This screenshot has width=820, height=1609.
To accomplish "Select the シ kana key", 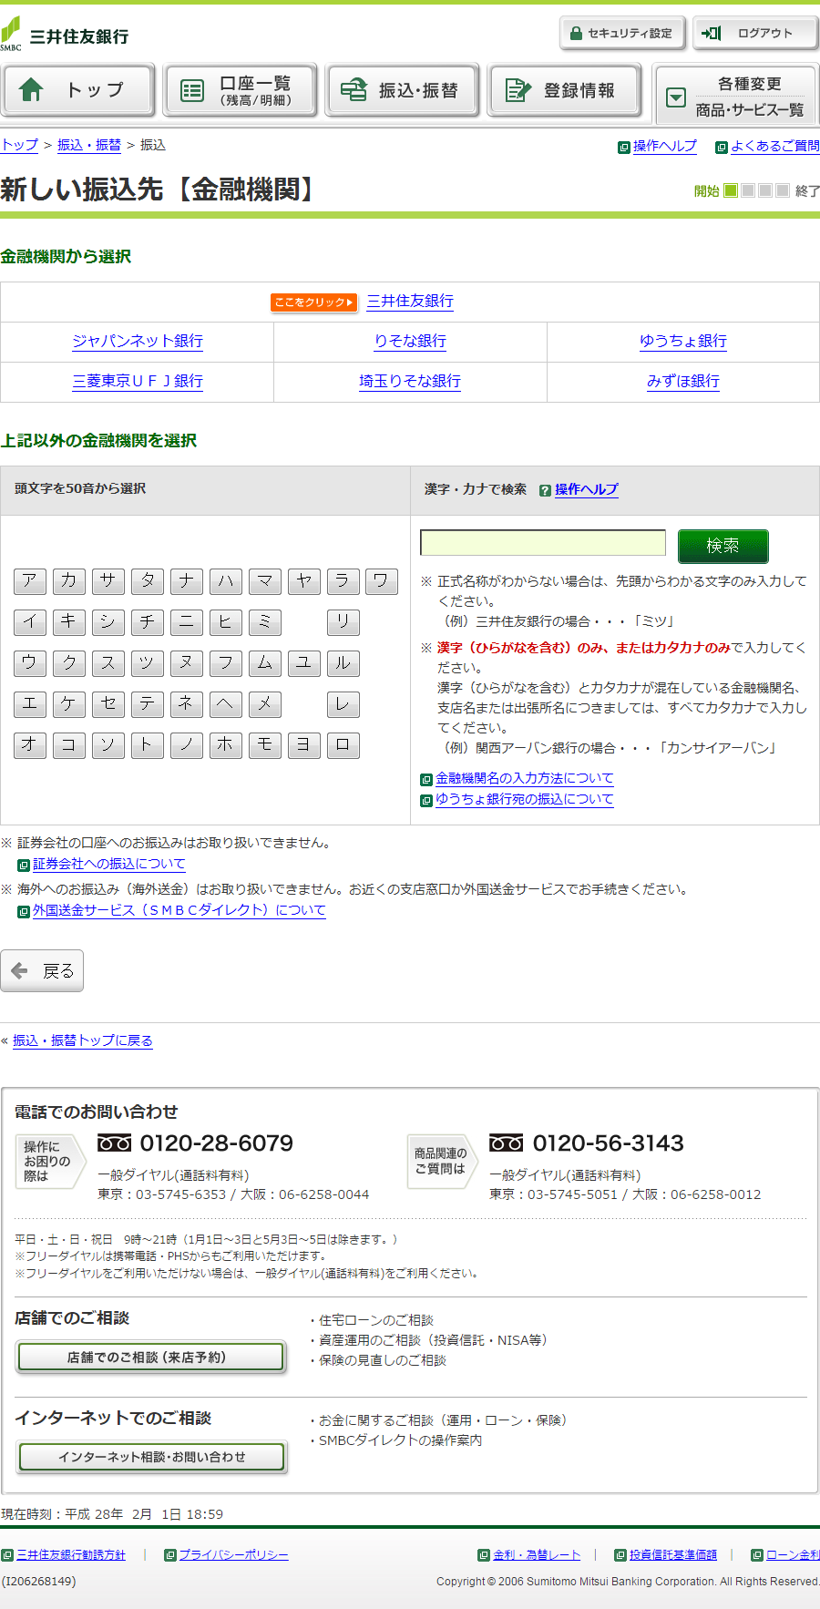I will pyautogui.click(x=108, y=622).
